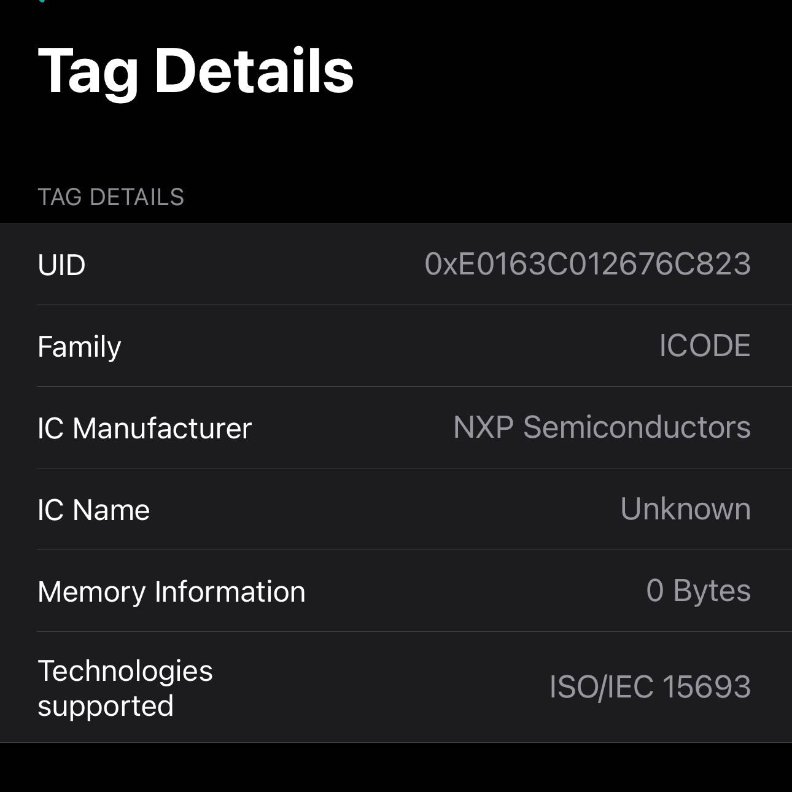Select the UID value 0xE0163C012676C823
The height and width of the screenshot is (792, 792).
point(588,264)
